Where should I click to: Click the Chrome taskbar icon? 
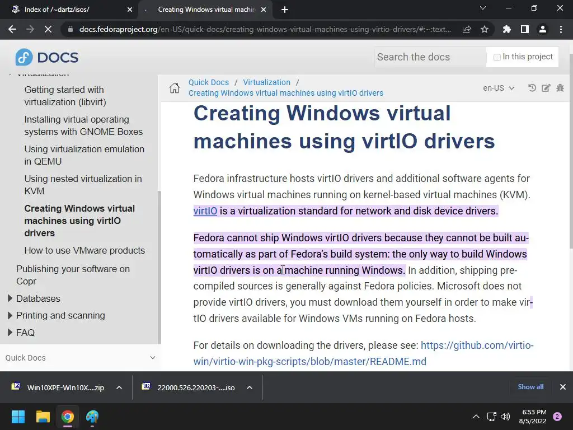pos(68,417)
